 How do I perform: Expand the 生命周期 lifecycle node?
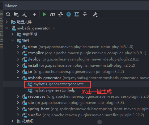(12, 34)
